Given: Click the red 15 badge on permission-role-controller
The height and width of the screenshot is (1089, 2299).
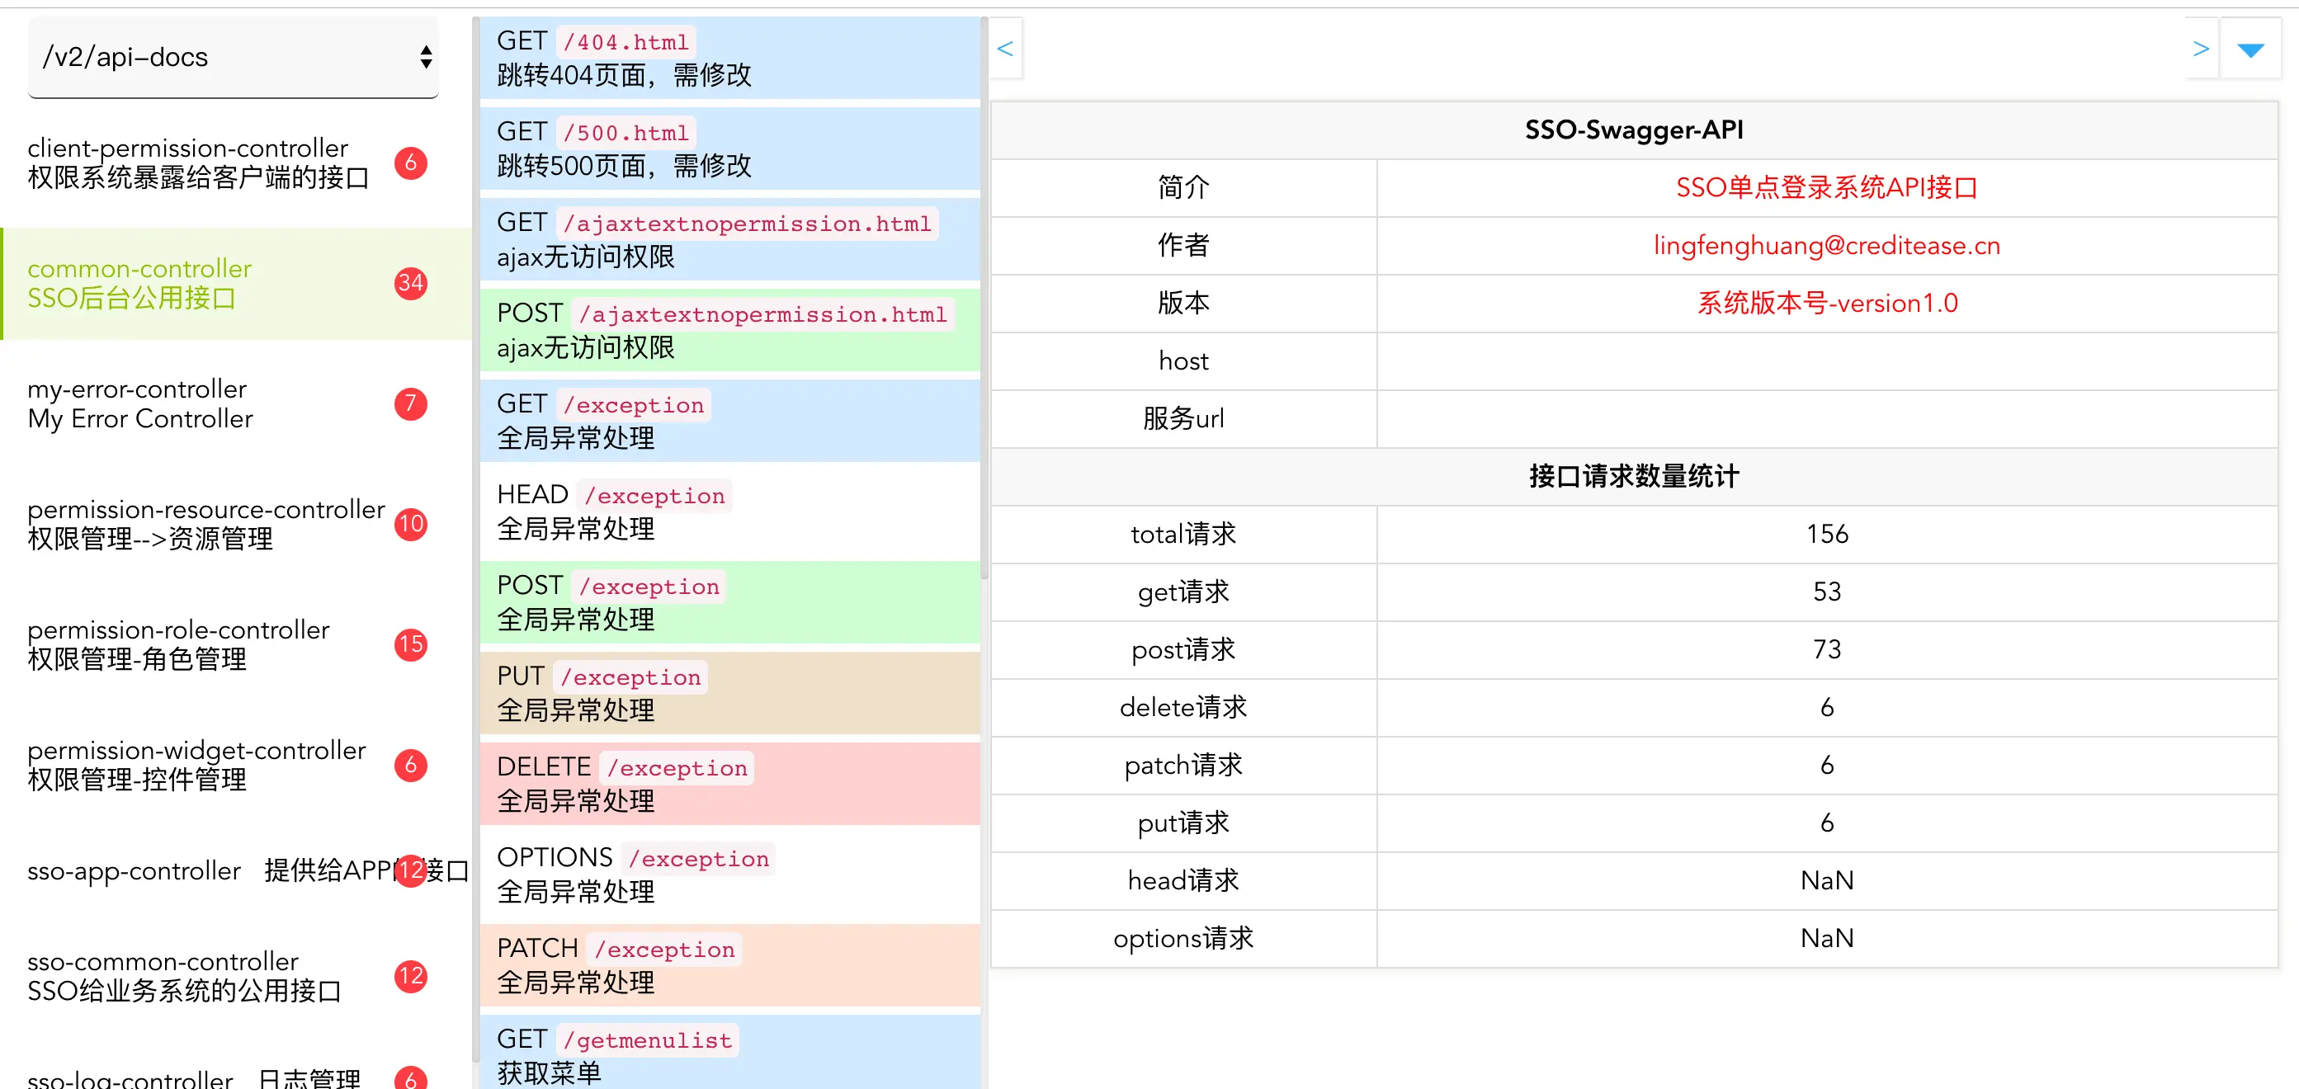Looking at the screenshot, I should click(411, 644).
